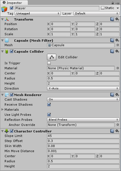The width and height of the screenshot is (121, 171).
Task: Open Character Controller gear settings menu
Action: click(117, 131)
